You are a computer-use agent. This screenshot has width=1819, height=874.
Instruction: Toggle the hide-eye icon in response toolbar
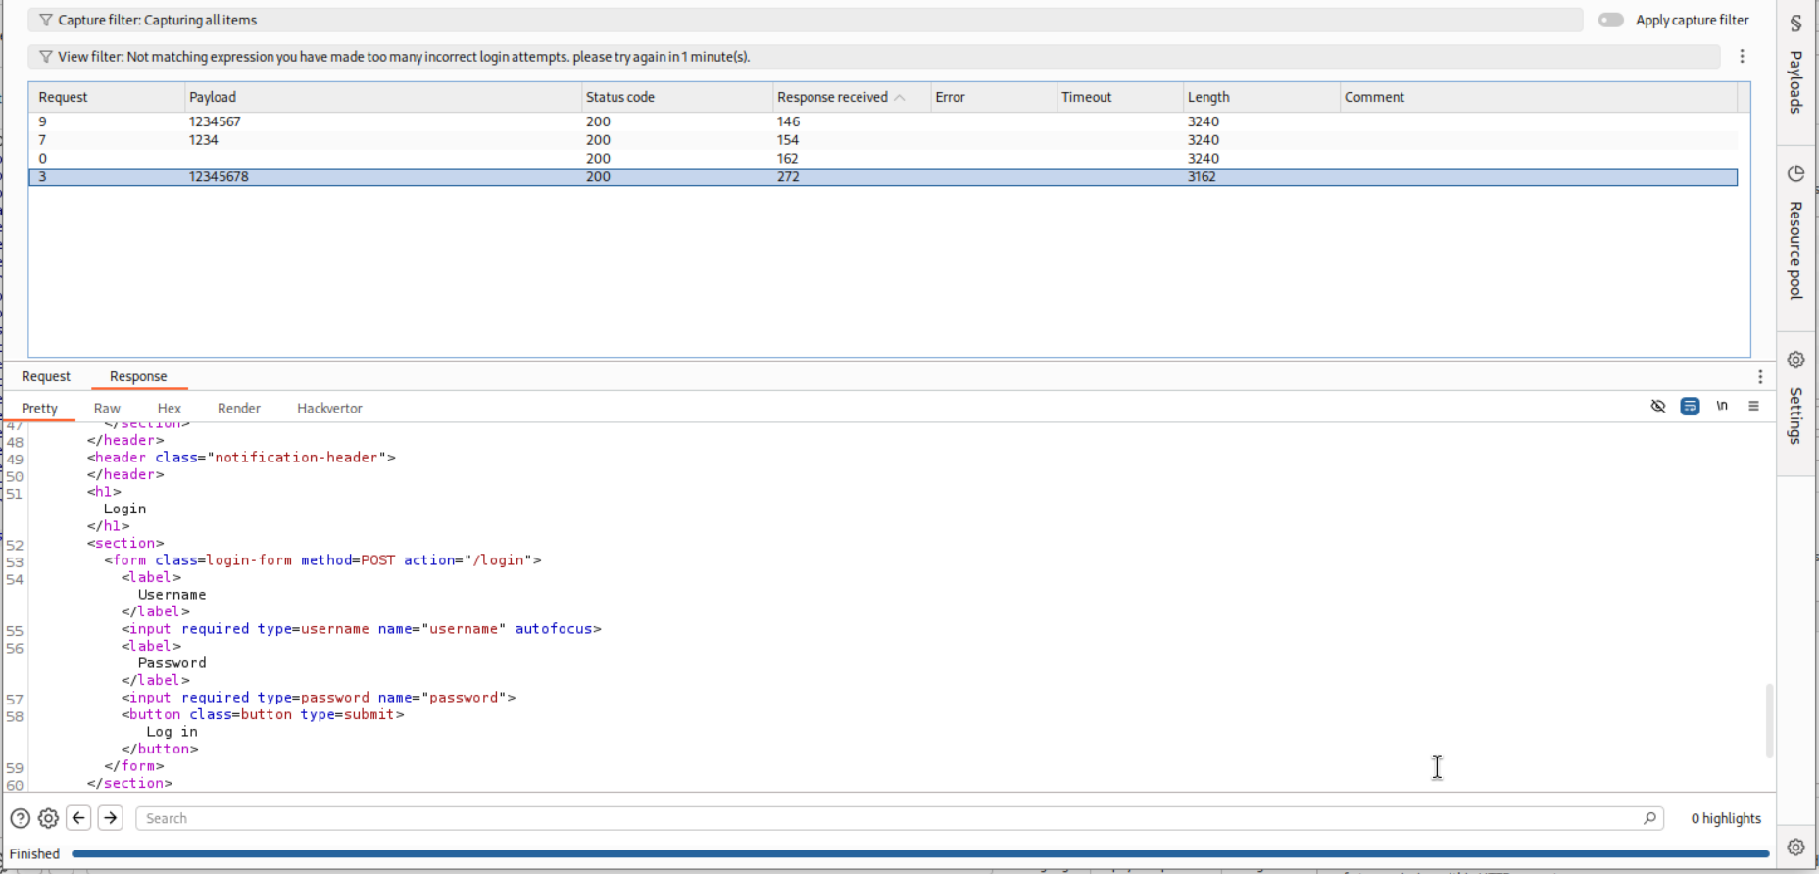coord(1658,407)
